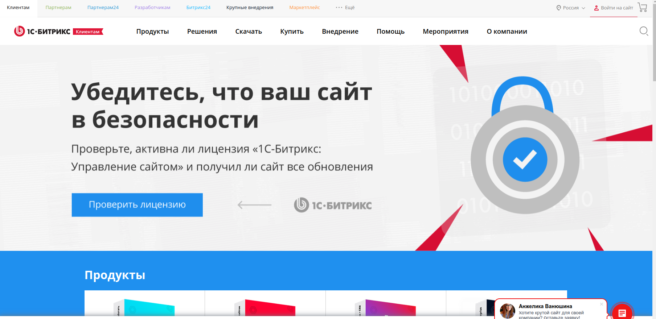
Task: Open the Мероприятия menu
Action: (446, 32)
